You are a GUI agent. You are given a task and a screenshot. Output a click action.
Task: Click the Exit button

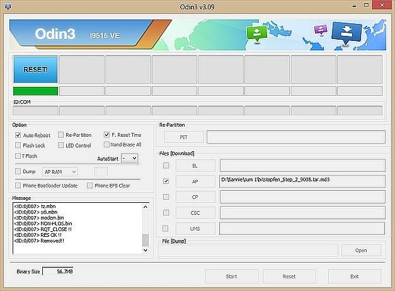click(x=355, y=277)
